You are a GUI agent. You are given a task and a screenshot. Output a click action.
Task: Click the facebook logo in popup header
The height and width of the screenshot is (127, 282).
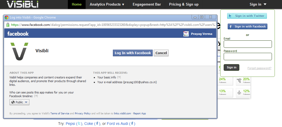[18, 34]
